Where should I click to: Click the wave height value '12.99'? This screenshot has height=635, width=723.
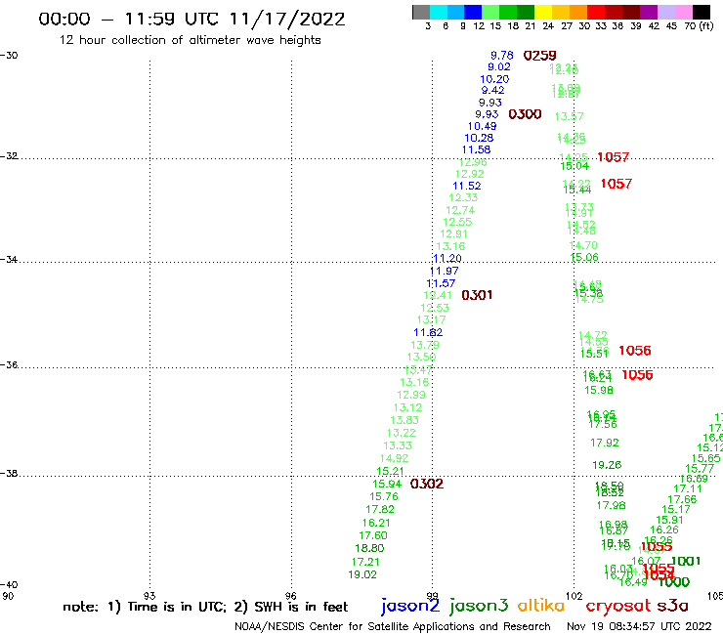tap(411, 396)
